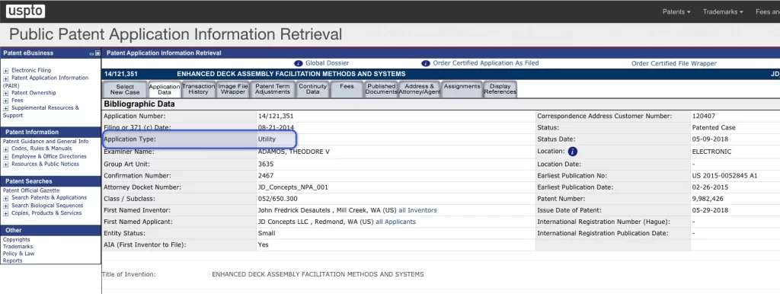
Task: Open the Address & Attorney/Agent tab
Action: click(420, 89)
